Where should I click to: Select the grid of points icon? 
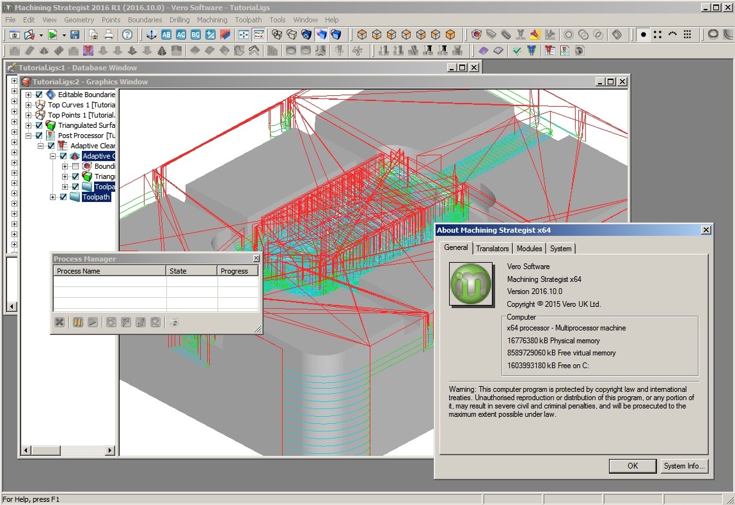point(687,35)
